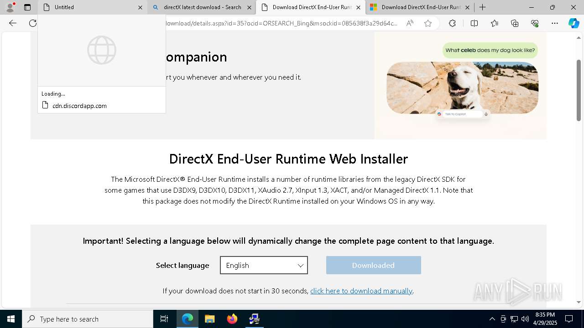
Task: Click the DirectX End-User Runtime Web Installer heading
Action: (288, 159)
